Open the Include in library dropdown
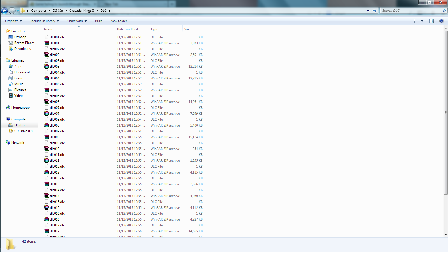 44,21
